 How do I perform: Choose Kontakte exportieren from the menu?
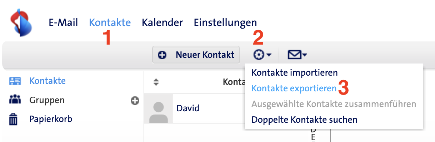(x=294, y=88)
